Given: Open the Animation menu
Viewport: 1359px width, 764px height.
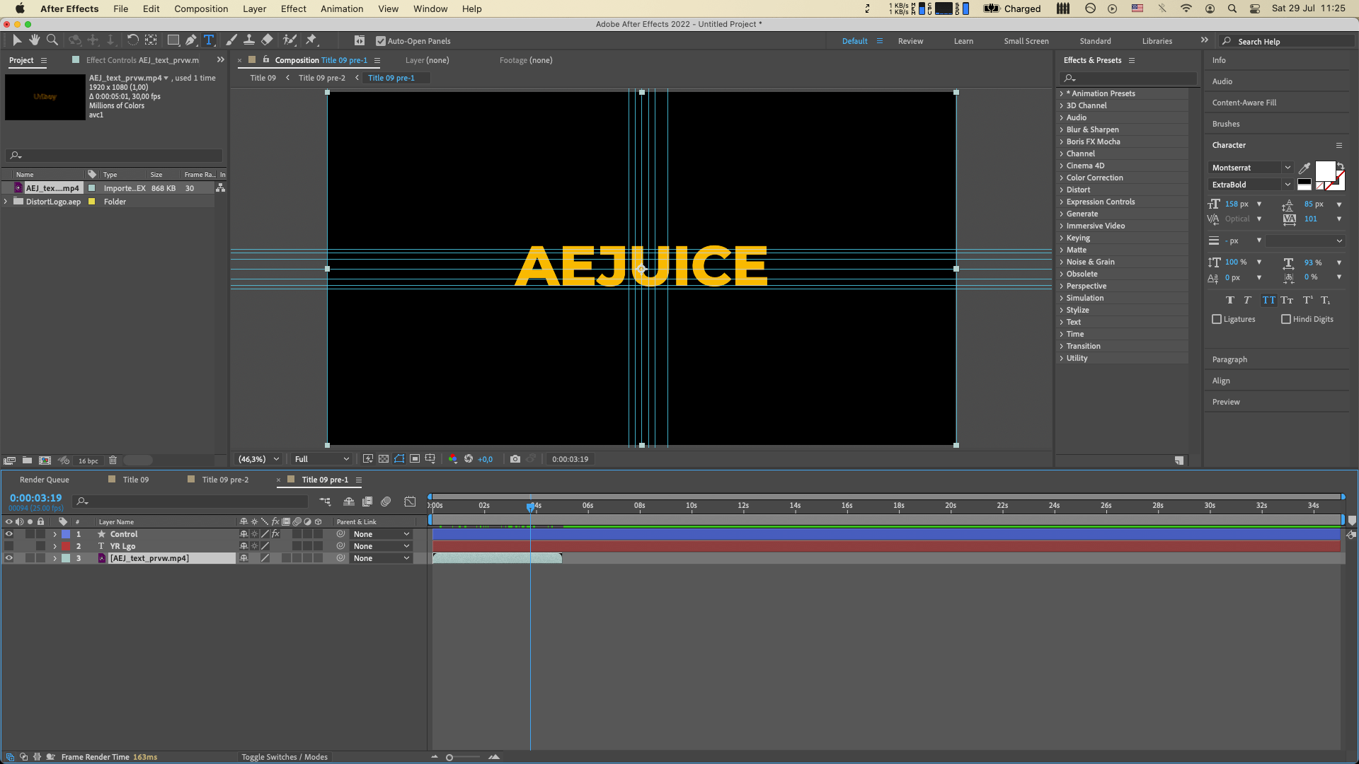Looking at the screenshot, I should point(342,8).
